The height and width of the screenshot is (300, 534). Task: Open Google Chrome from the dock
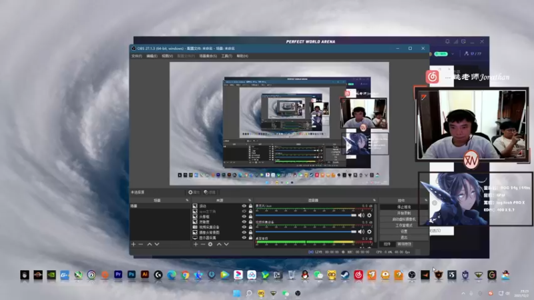185,275
